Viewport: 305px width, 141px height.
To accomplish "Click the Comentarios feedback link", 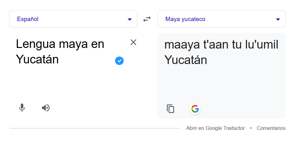I will (x=271, y=128).
